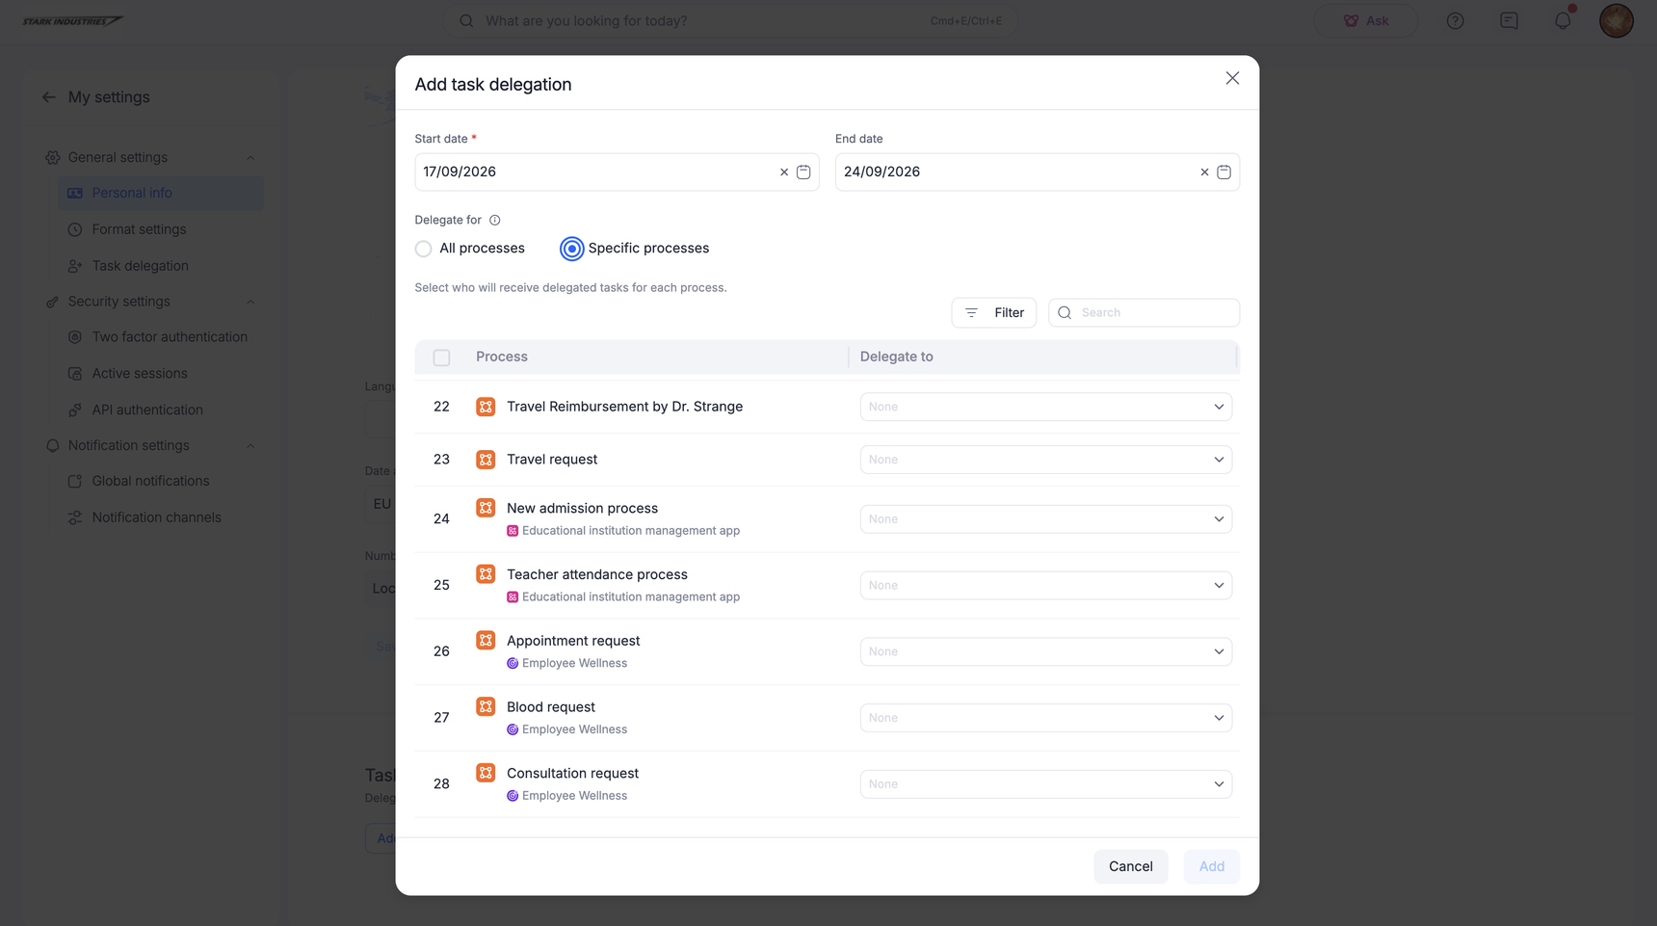Click the Process column header
The width and height of the screenshot is (1657, 926).
[502, 357]
